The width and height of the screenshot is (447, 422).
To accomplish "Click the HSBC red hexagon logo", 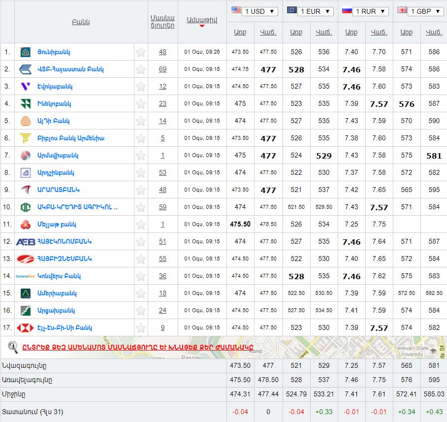I will pyautogui.click(x=25, y=328).
